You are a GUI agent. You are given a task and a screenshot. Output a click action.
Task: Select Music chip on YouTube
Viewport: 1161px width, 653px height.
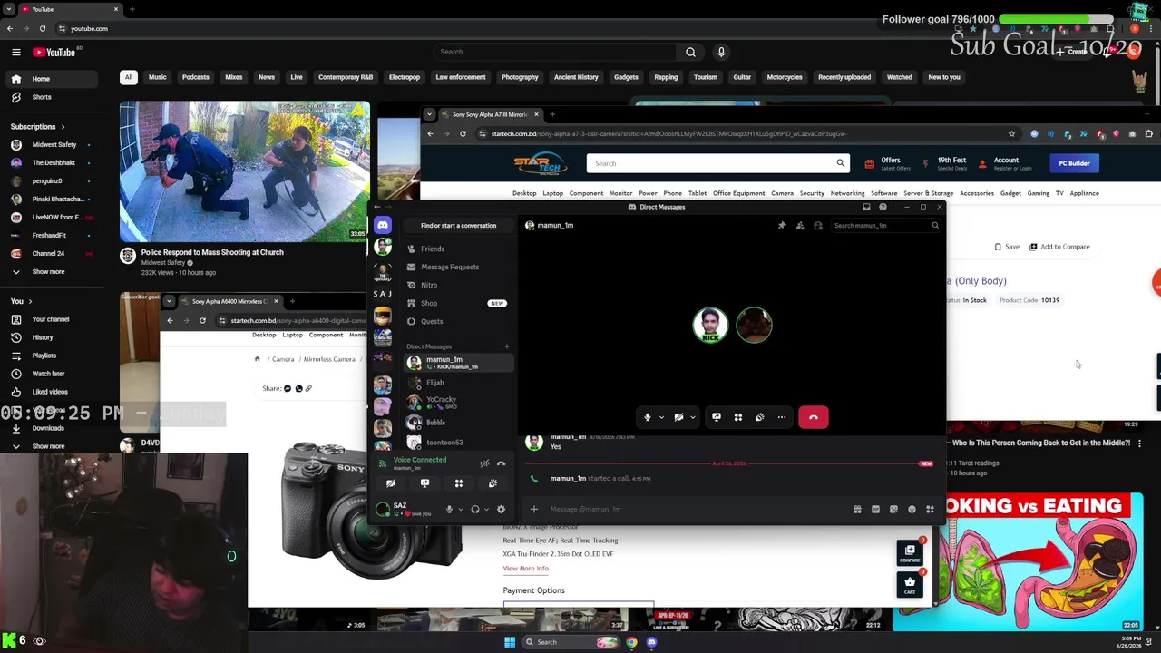157,77
